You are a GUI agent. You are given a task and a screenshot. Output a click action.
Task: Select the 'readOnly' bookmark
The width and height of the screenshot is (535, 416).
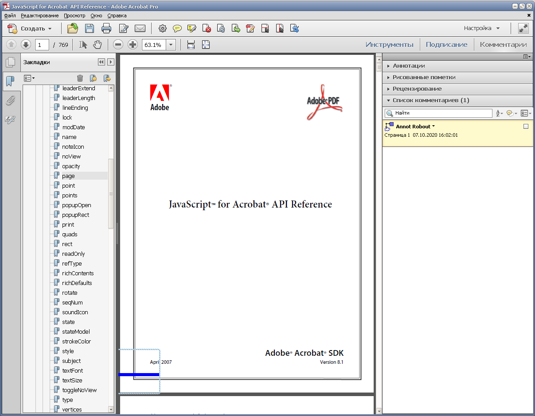click(74, 254)
